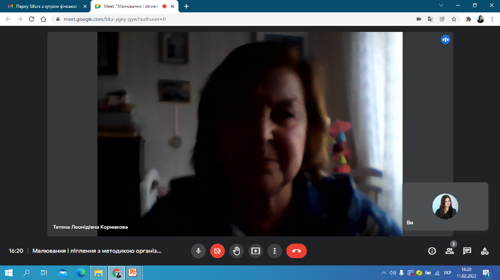
Task: Open Microsoft Edge from the taskbar
Action: pyautogui.click(x=81, y=273)
